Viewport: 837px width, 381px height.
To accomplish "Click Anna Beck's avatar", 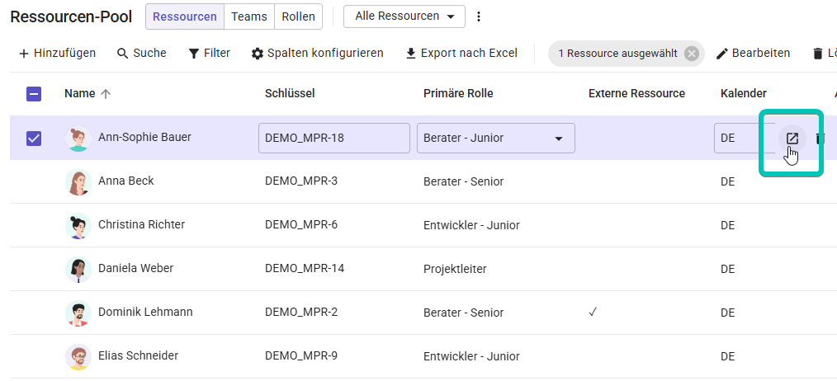I will (78, 182).
